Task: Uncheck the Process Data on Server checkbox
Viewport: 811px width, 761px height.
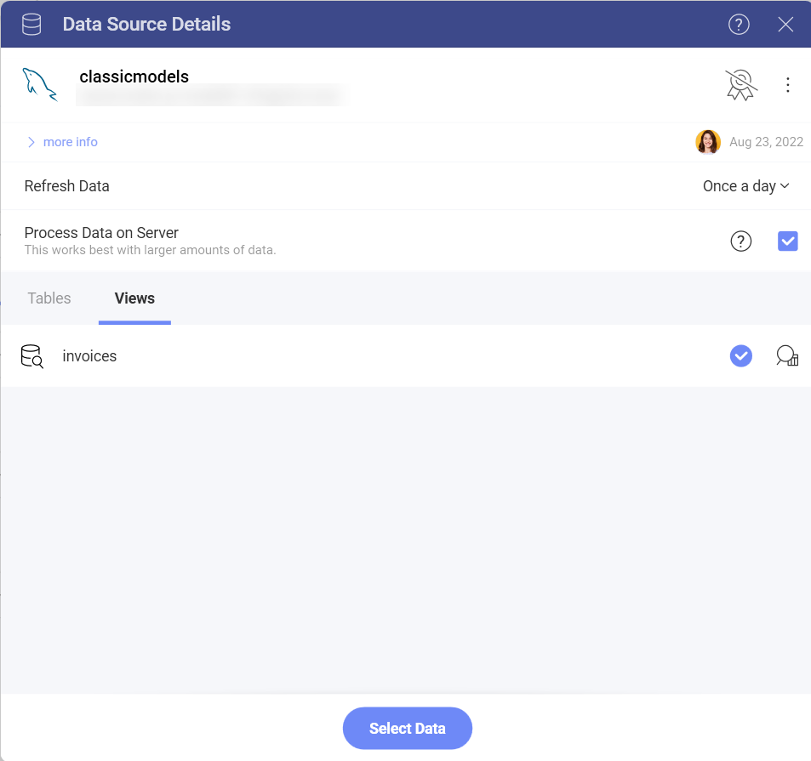Action: coord(787,241)
